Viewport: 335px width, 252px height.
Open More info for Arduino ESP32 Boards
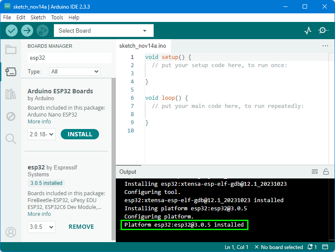(39, 122)
